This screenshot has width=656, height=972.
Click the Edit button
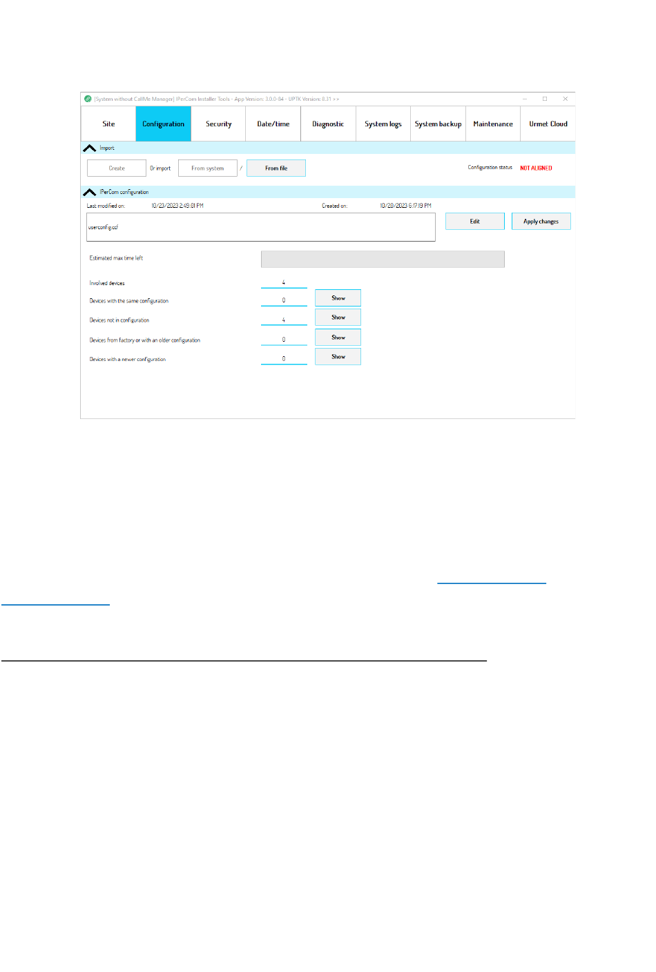[475, 222]
